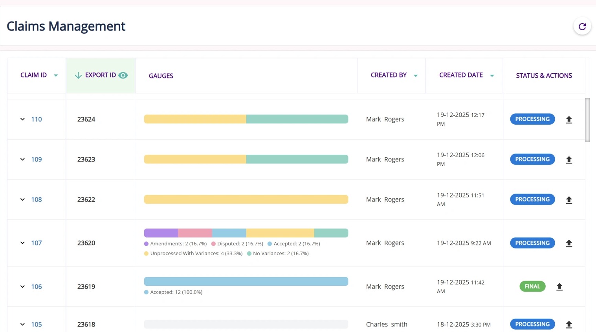Click the upload icon for claim 109
This screenshot has width=596, height=332.
568,160
